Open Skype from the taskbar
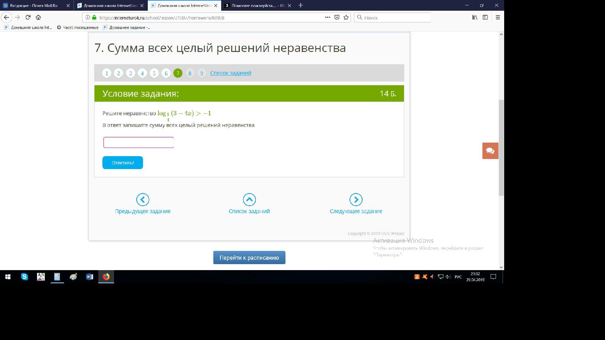Image resolution: width=605 pixels, height=340 pixels. click(25, 277)
